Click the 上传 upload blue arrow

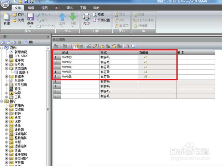62,17
